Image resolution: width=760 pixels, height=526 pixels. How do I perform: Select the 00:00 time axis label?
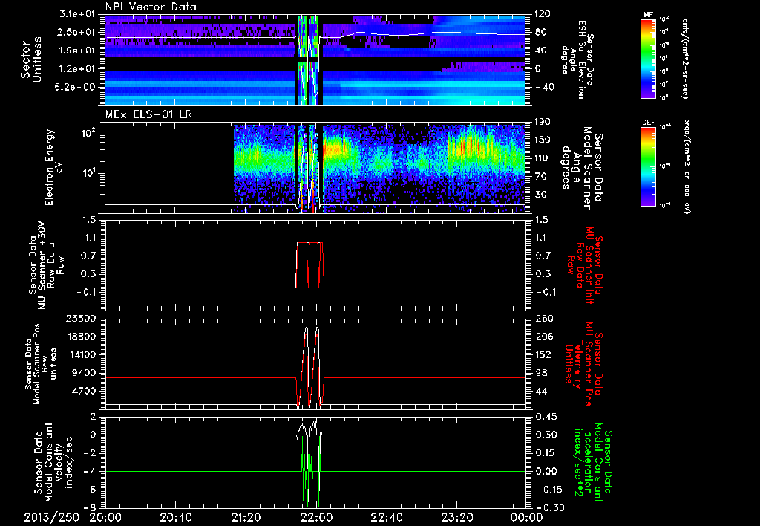pyautogui.click(x=526, y=517)
